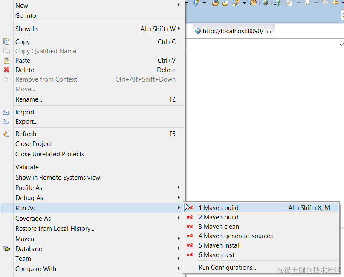Click the GlassFish server toolbar icon
The height and width of the screenshot is (277, 344).
(196, 3)
